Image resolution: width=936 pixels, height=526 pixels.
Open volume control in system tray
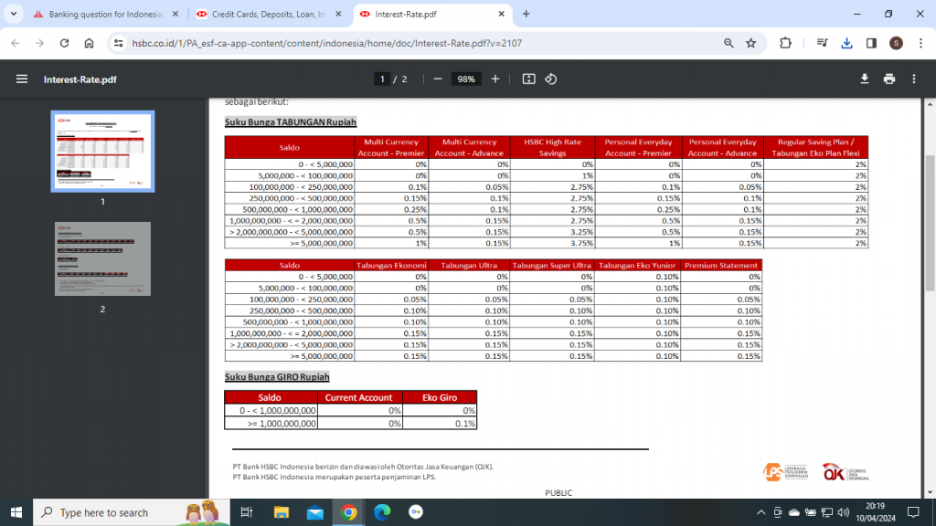843,512
